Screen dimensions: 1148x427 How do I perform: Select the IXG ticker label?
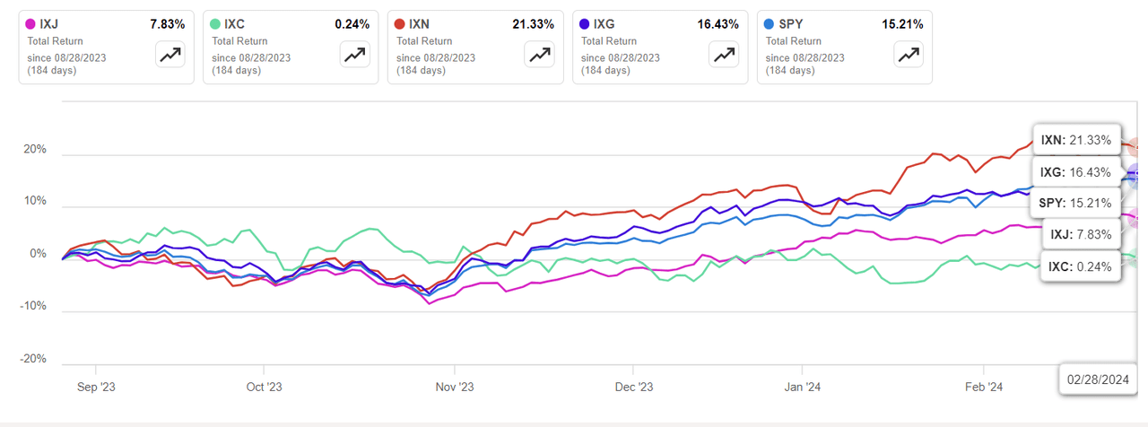click(606, 24)
